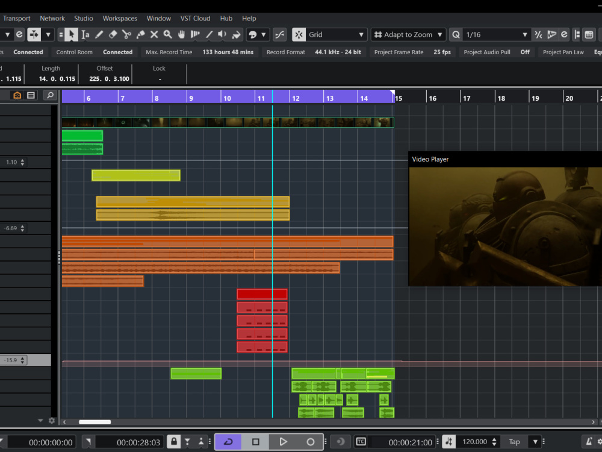Adjust the -6.69 track value stepper
The width and height of the screenshot is (602, 452).
coord(23,228)
